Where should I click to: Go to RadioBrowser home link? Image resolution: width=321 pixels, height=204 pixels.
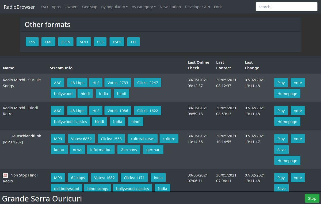(19, 7)
